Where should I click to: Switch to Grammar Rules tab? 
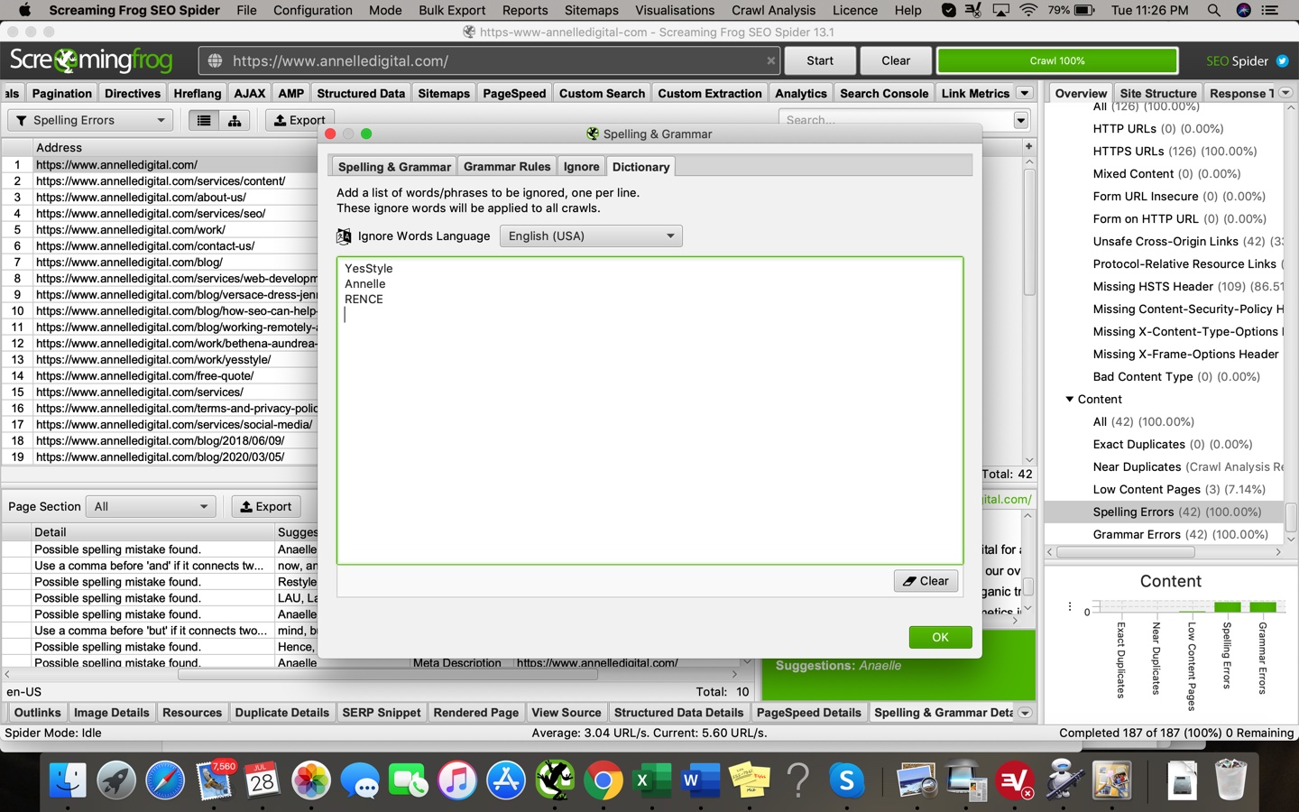point(506,167)
